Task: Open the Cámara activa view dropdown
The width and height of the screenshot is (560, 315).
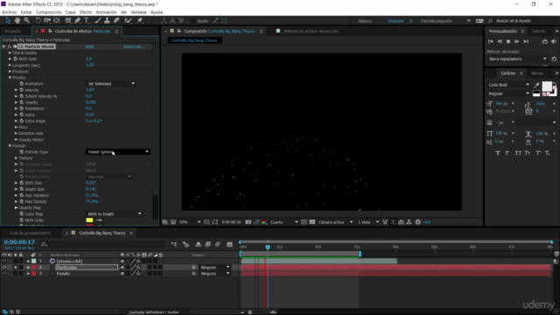Action: (x=335, y=222)
